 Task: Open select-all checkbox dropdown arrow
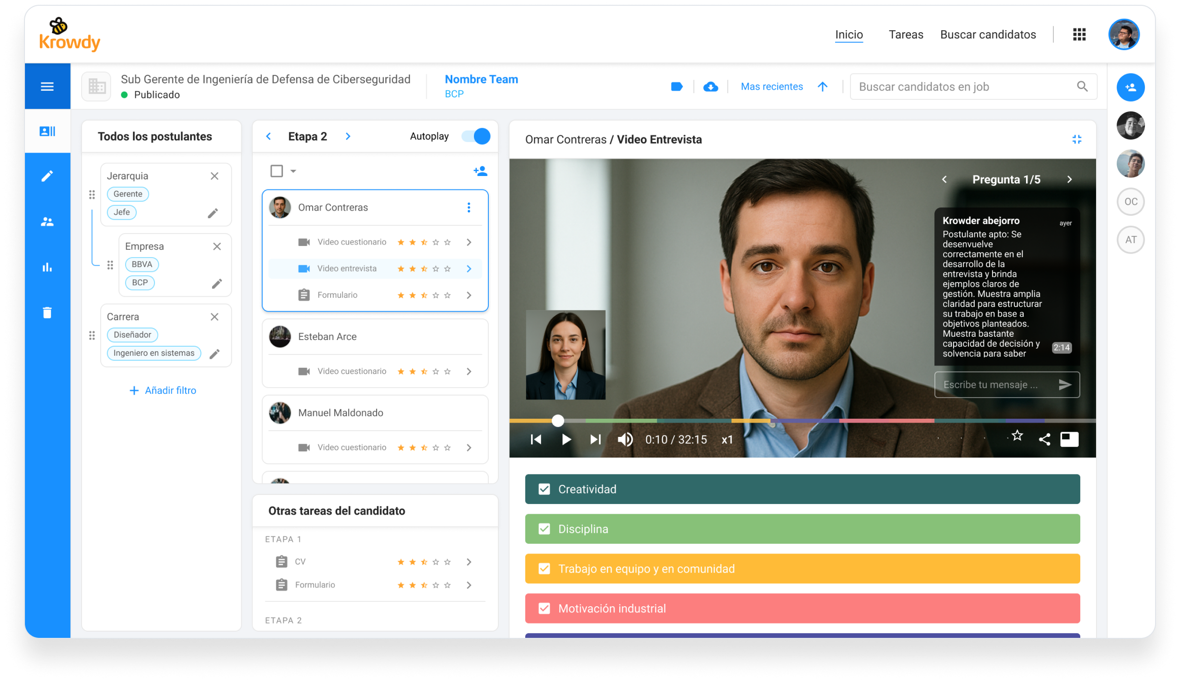click(293, 171)
